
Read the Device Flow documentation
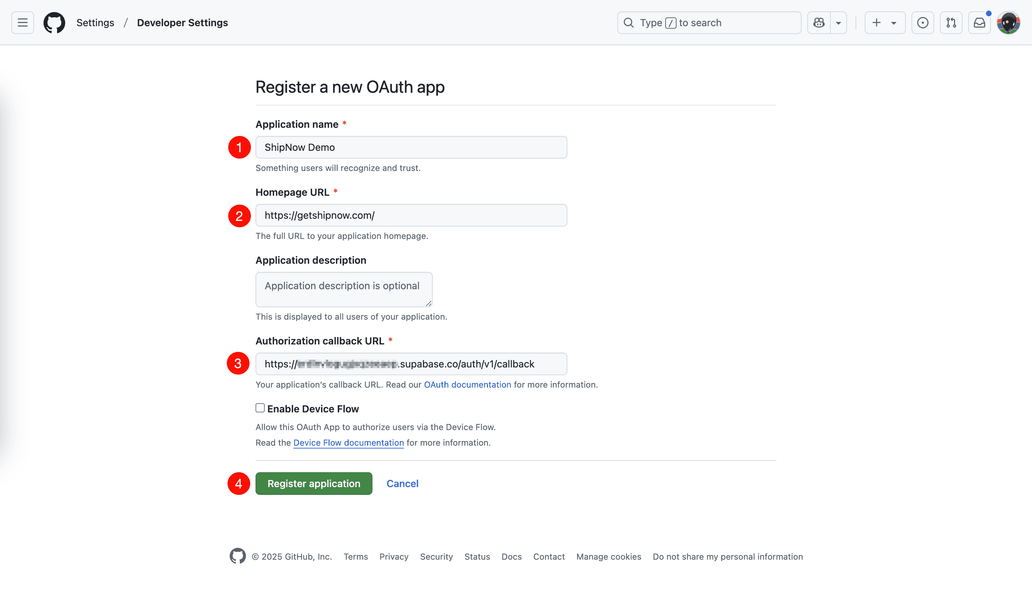(x=348, y=442)
